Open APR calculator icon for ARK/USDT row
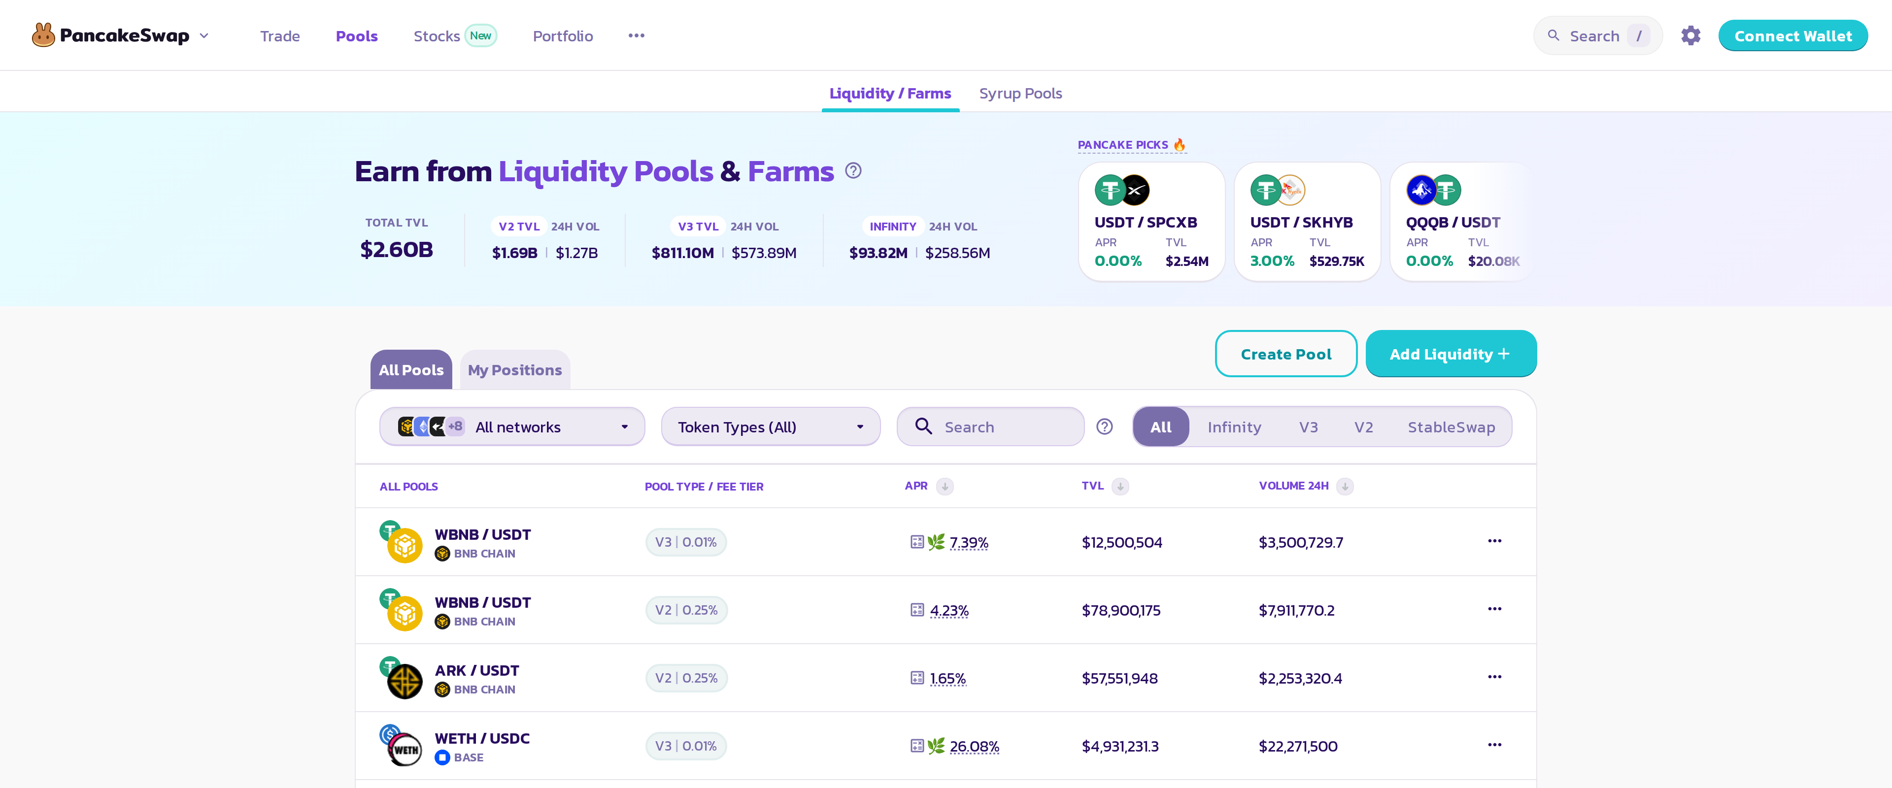Viewport: 1892px width, 788px height. click(916, 678)
